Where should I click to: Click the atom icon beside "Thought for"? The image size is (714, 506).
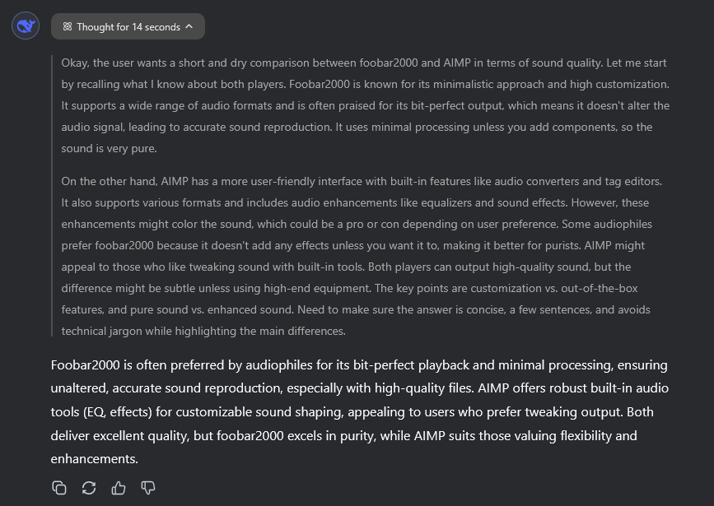(68, 26)
